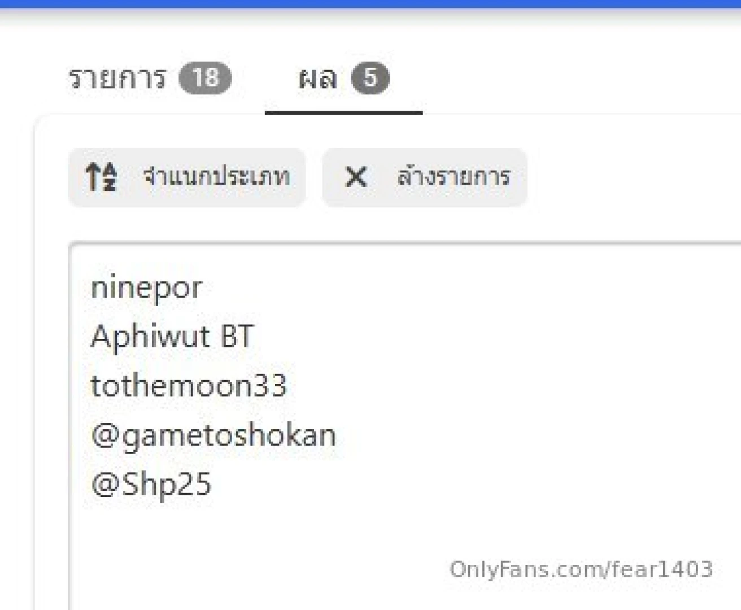This screenshot has height=610, width=741.
Task: Click the underline beneath the ผล tab
Action: tap(343, 113)
